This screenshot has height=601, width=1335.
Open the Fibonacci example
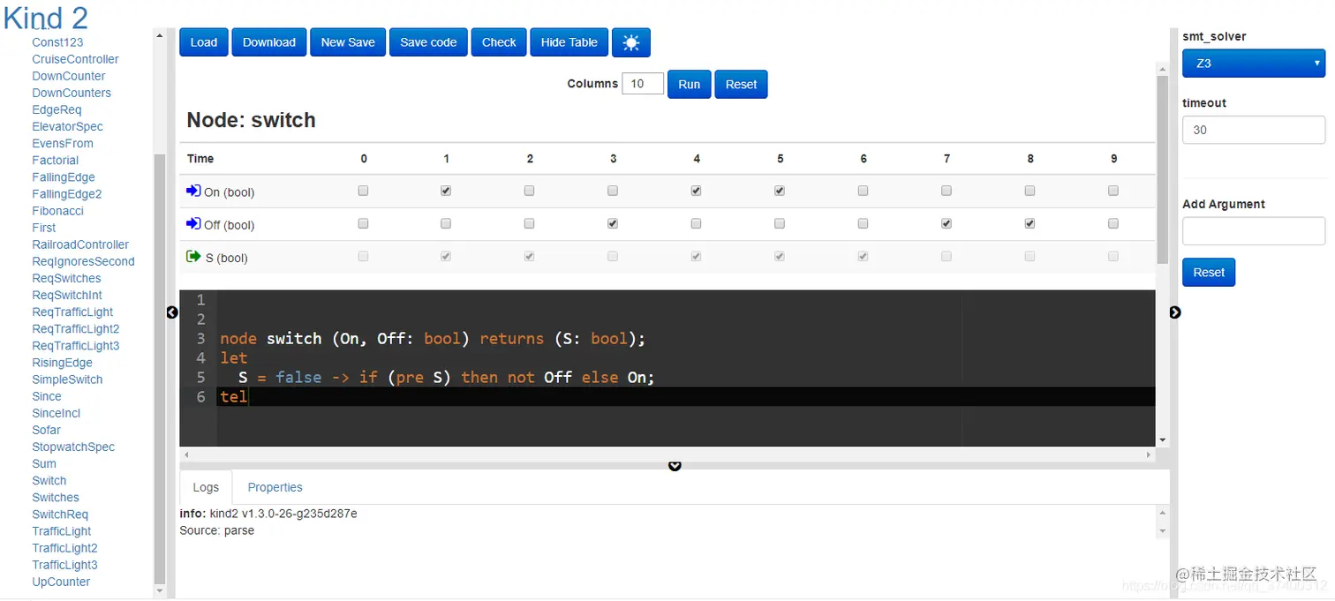57,211
